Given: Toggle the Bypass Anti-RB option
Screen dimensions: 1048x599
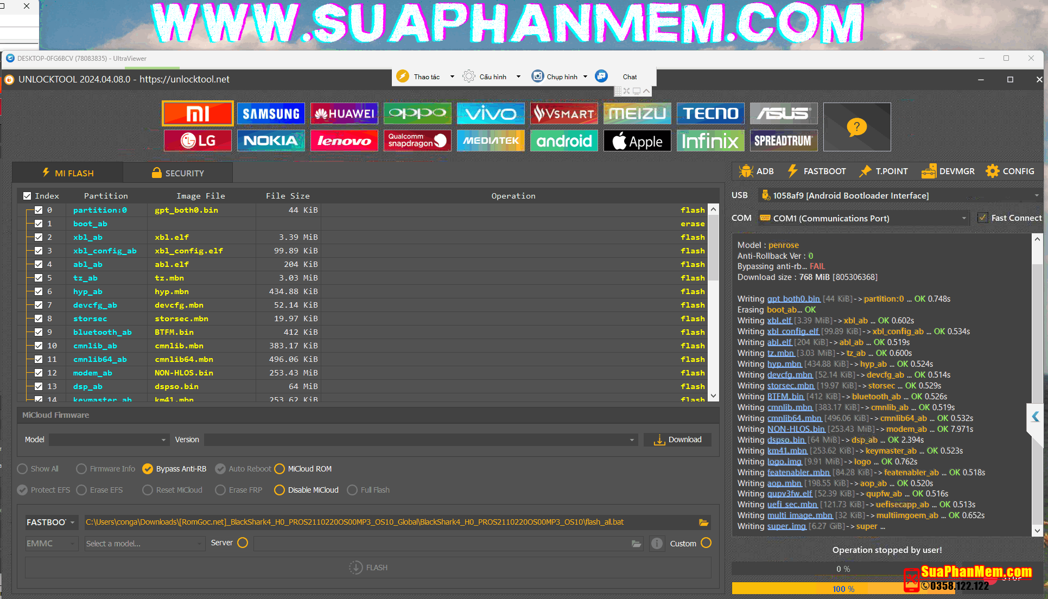Looking at the screenshot, I should (148, 469).
